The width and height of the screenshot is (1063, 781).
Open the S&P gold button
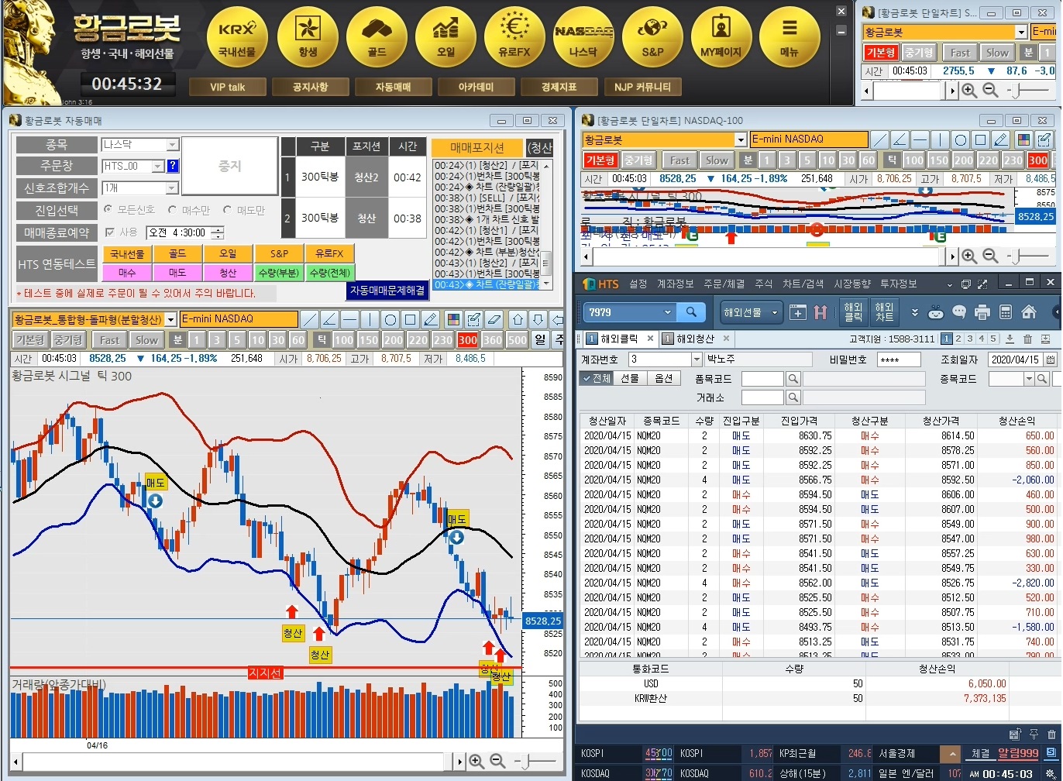tap(652, 36)
